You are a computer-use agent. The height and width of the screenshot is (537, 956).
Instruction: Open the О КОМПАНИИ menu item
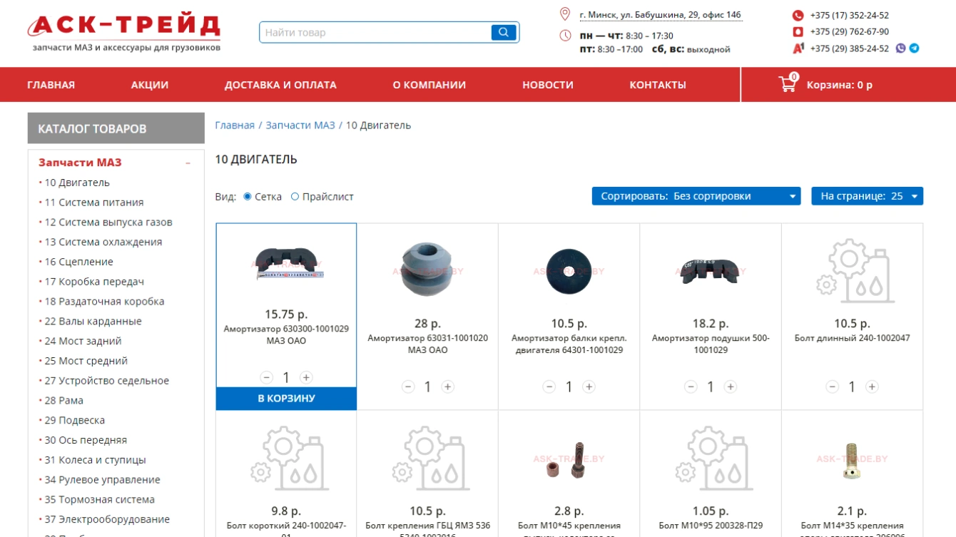[429, 85]
